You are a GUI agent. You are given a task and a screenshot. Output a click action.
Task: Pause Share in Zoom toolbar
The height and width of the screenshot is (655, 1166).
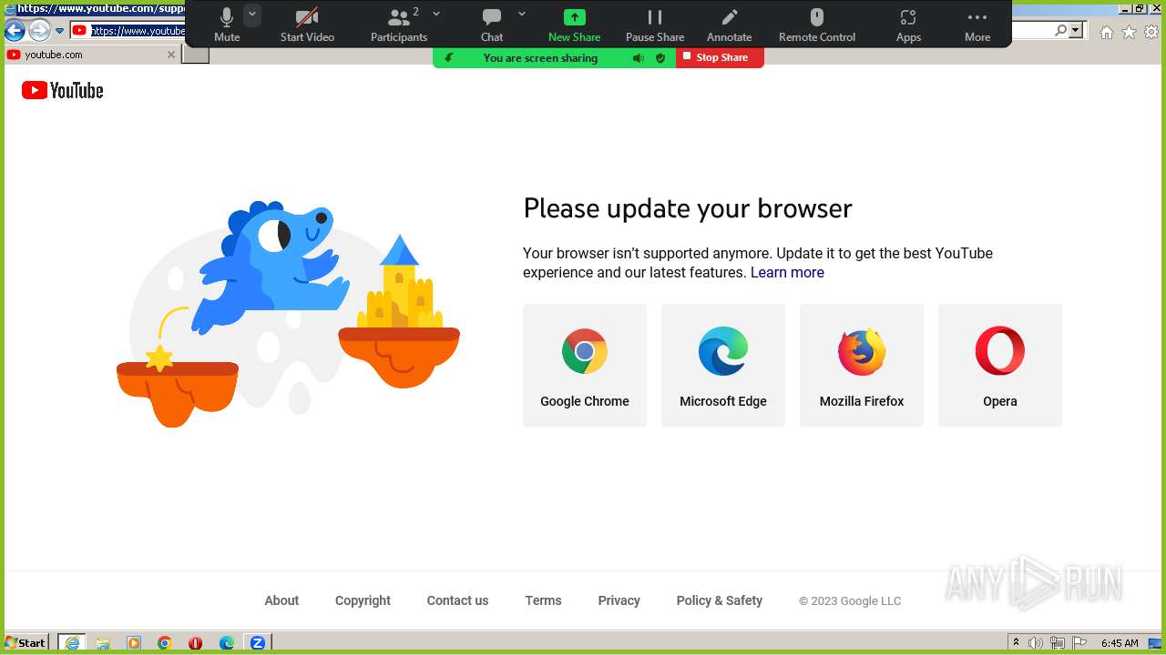coord(655,25)
